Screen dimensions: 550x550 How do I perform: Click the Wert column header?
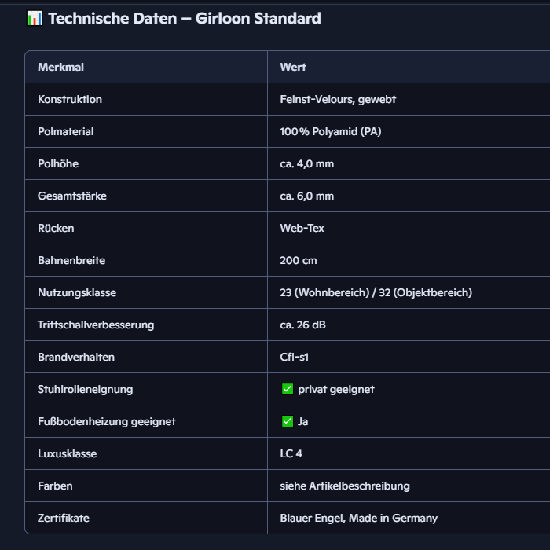click(293, 67)
